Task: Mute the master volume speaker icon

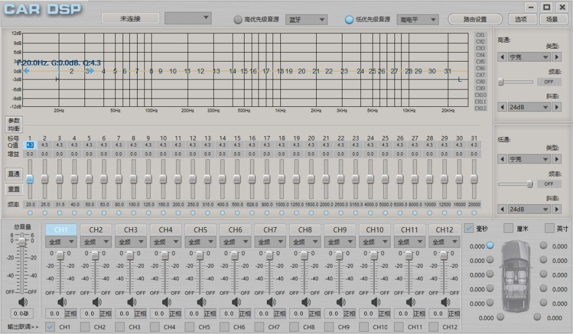Action: click(22, 302)
